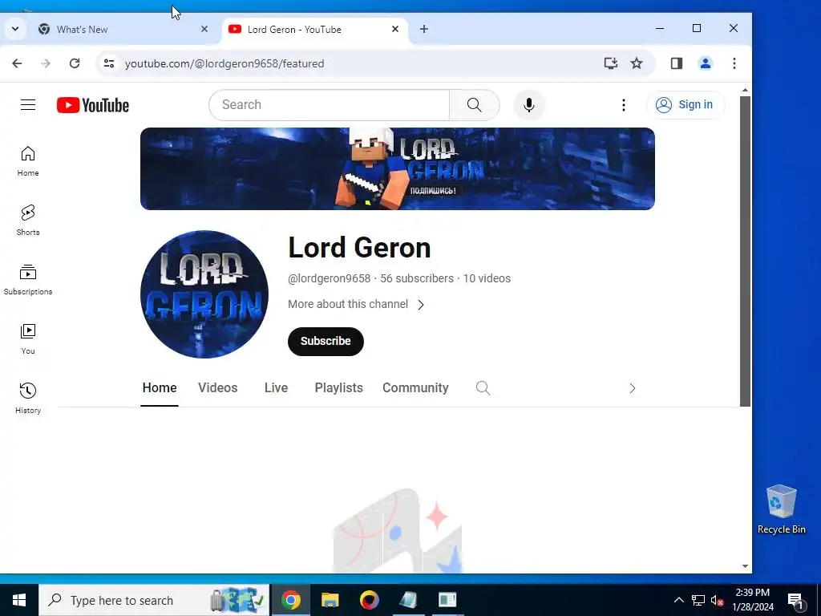Switch to the What's New tab
The width and height of the screenshot is (821, 616).
[124, 30]
